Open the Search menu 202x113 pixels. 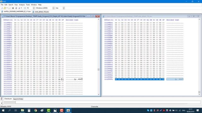(x=11, y=5)
